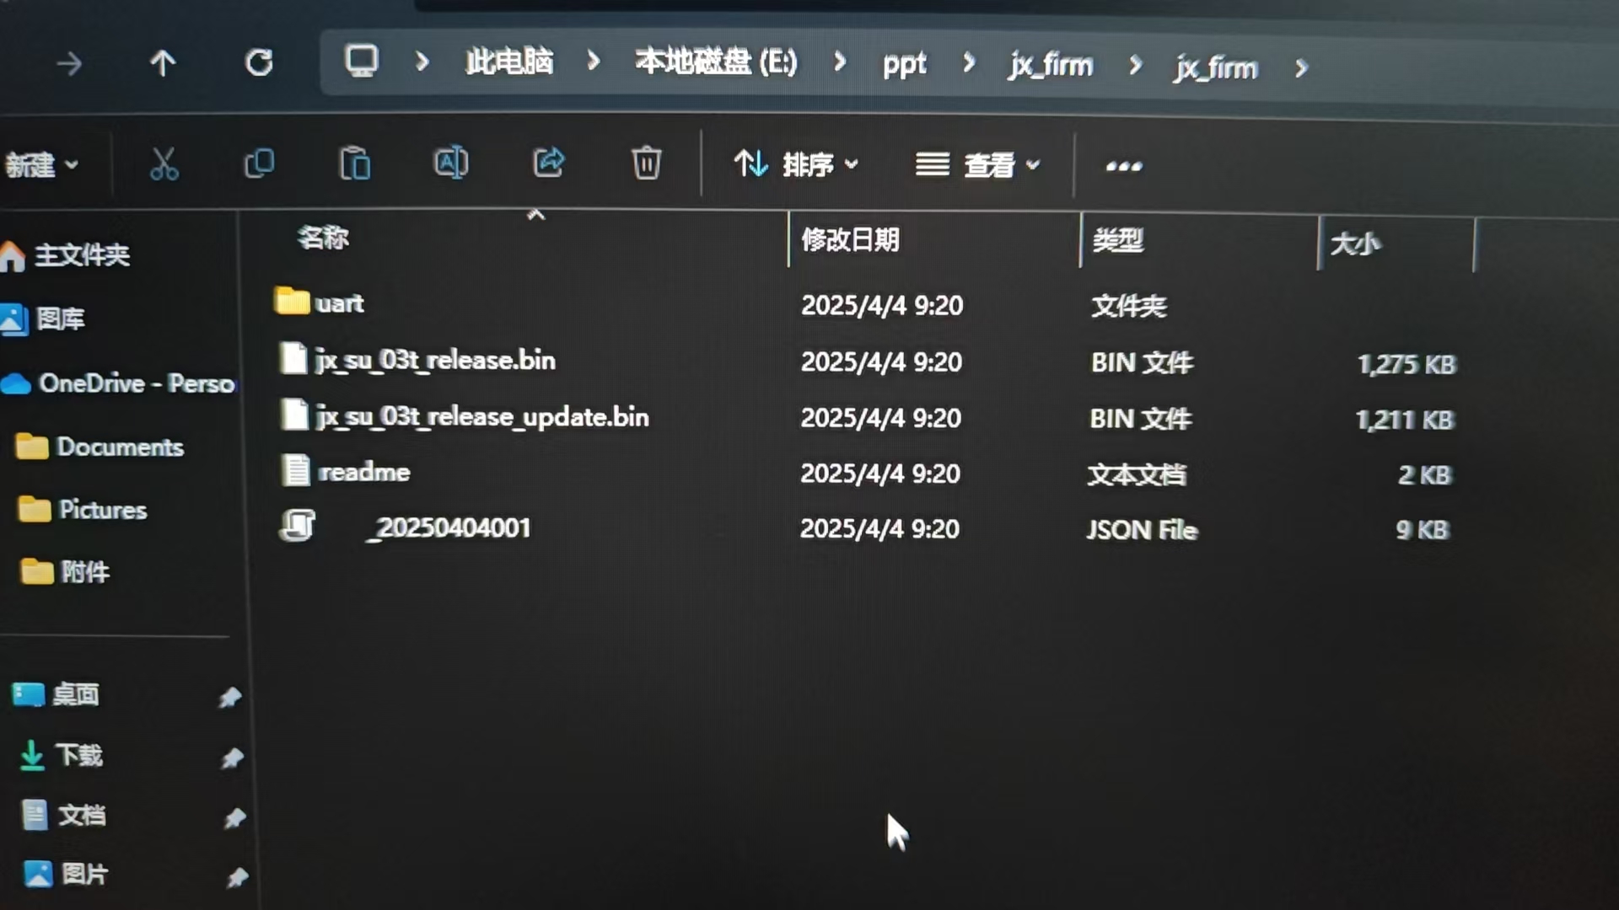Unpin 图片 from the sidebar

pyautogui.click(x=234, y=876)
